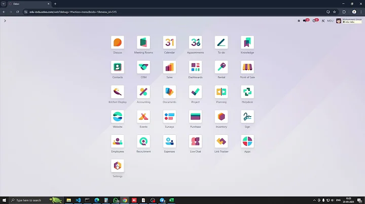The width and height of the screenshot is (365, 204).
Task: Open the Rental app
Action: (222, 67)
